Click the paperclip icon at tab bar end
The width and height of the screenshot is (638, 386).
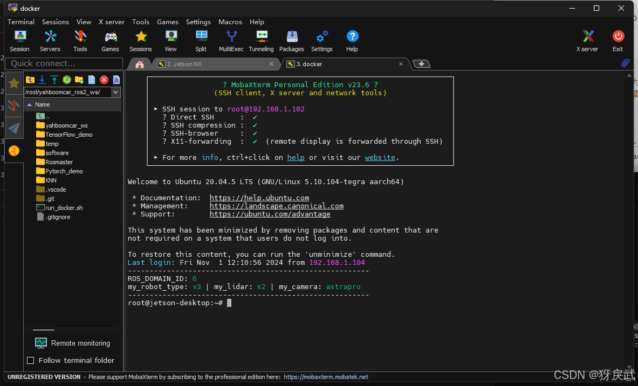[x=626, y=63]
